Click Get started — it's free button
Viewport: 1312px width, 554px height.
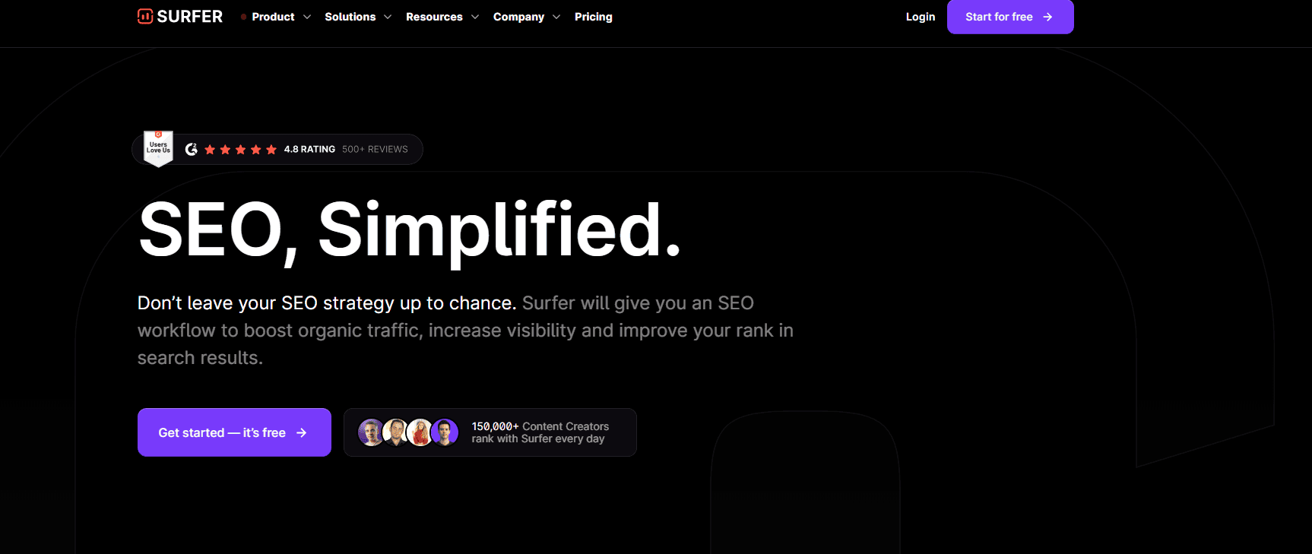pos(234,432)
